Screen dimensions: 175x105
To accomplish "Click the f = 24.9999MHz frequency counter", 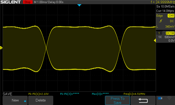I will click(163, 2).
